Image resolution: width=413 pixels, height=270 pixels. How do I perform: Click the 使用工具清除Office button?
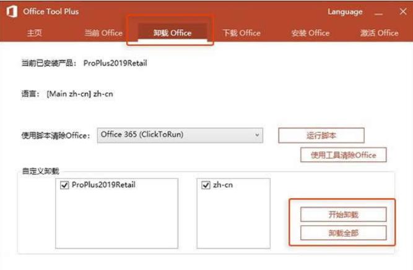[344, 155]
